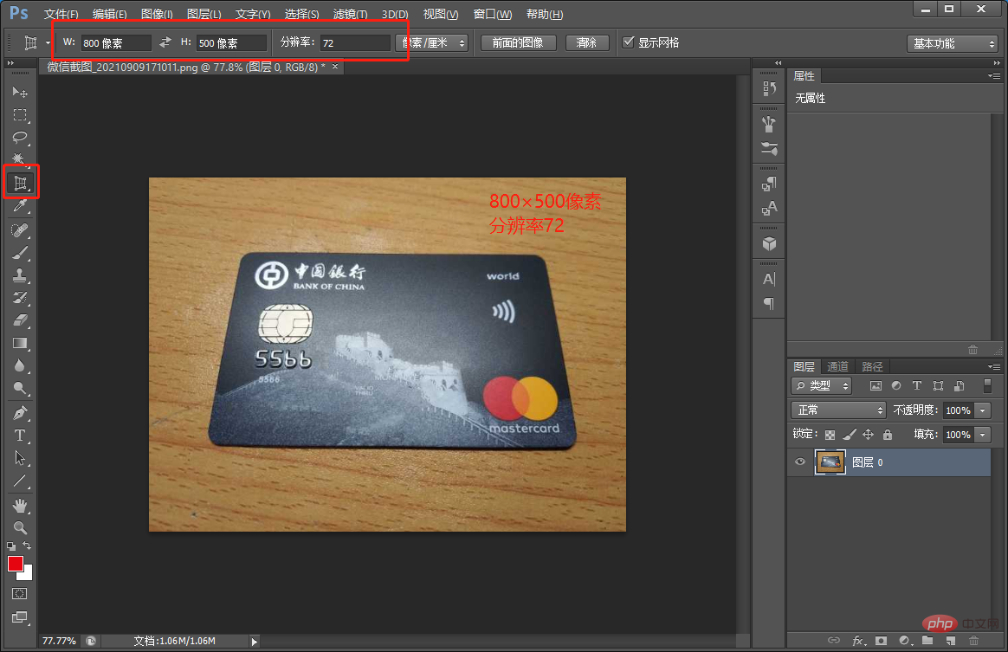1008x652 pixels.
Task: Reset default foreground and background colors
Action: pyautogui.click(x=11, y=545)
